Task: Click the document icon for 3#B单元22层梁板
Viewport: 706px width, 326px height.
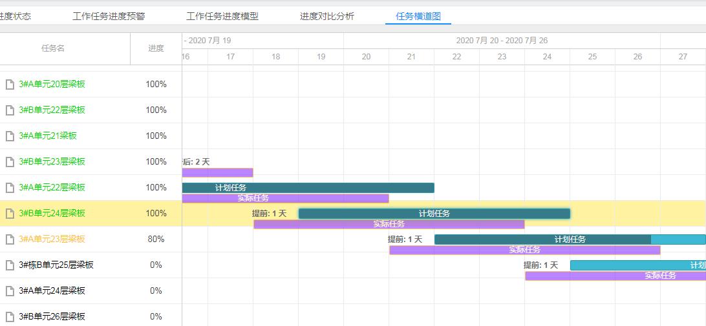Action: (10, 110)
